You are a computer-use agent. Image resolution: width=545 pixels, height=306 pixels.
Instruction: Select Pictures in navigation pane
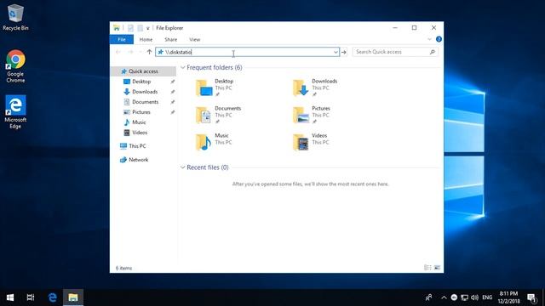(x=141, y=112)
